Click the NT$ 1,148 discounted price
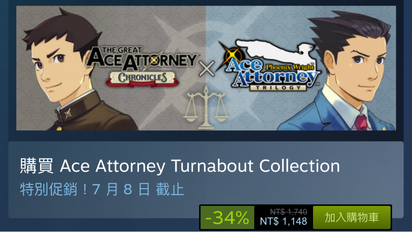This screenshot has width=412, height=232. 284,221
